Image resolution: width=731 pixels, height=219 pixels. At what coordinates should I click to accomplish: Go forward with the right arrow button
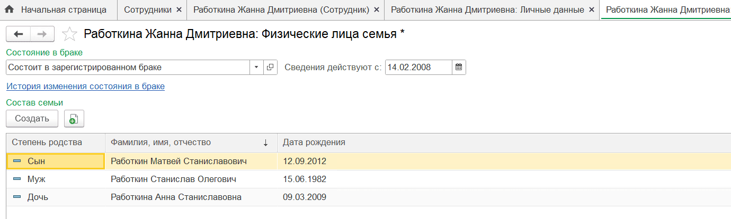(x=42, y=34)
